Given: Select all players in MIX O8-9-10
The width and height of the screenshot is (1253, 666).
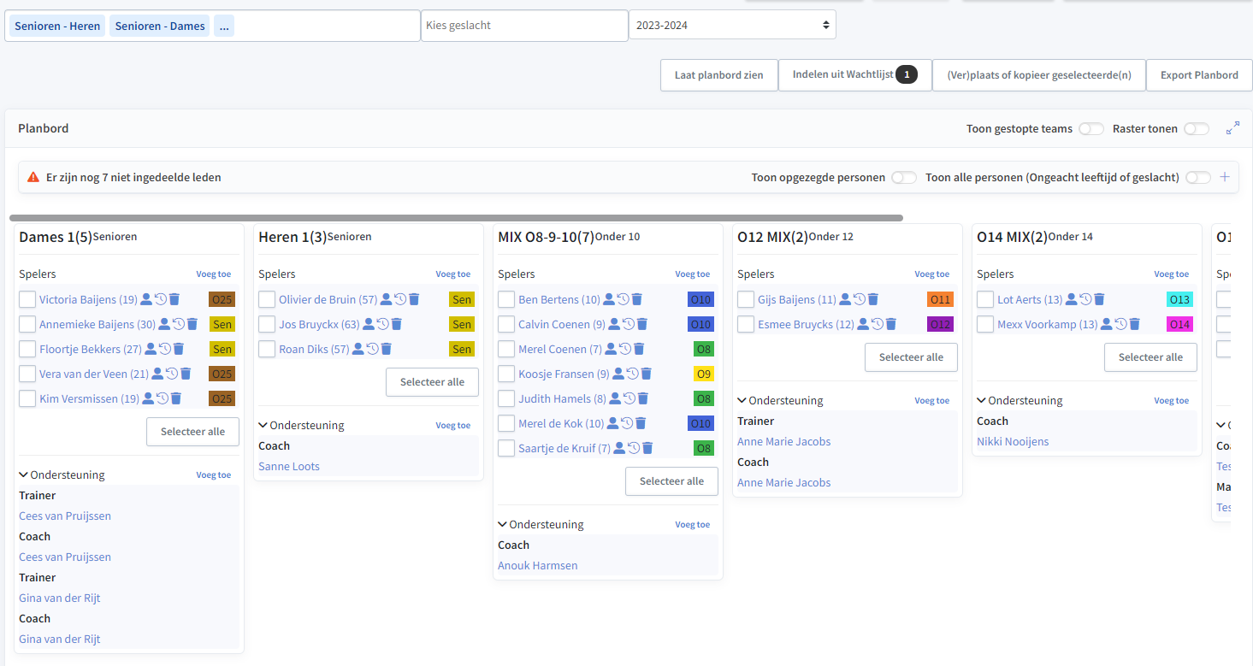Looking at the screenshot, I should (672, 481).
